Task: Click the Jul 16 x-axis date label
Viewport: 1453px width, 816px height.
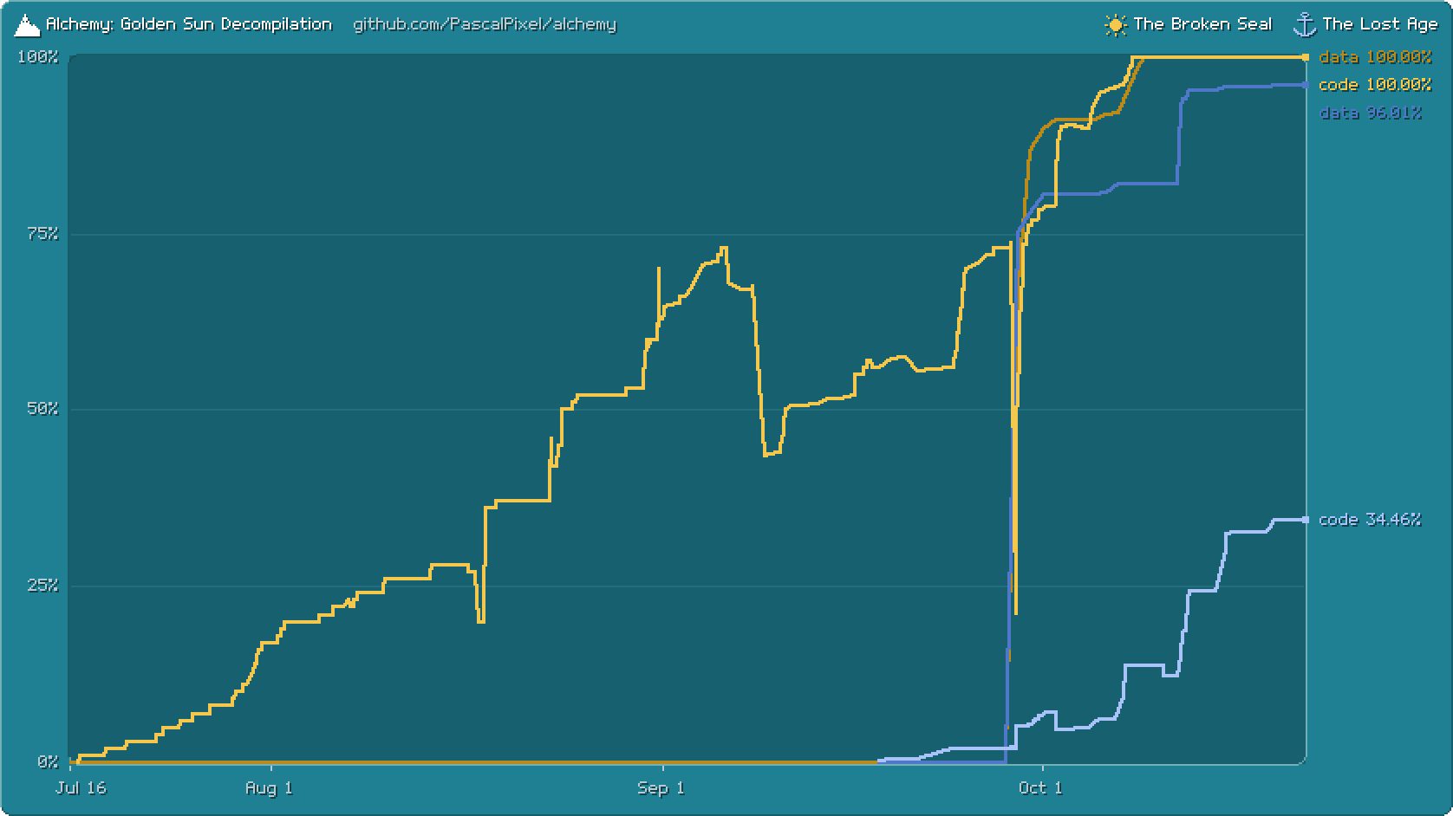Action: pyautogui.click(x=81, y=787)
